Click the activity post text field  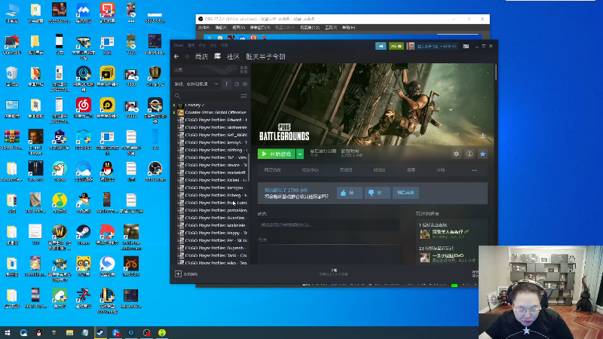pyautogui.click(x=329, y=224)
